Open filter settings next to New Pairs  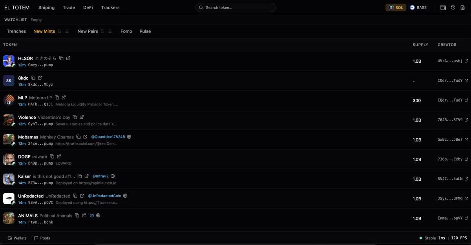click(x=110, y=31)
